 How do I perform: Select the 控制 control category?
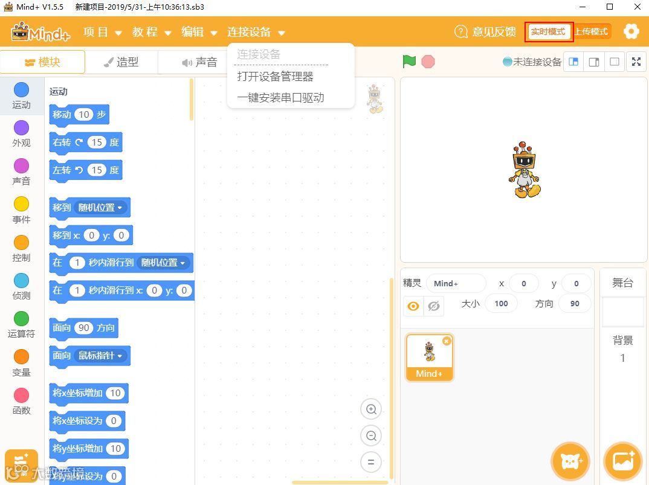[x=21, y=249]
